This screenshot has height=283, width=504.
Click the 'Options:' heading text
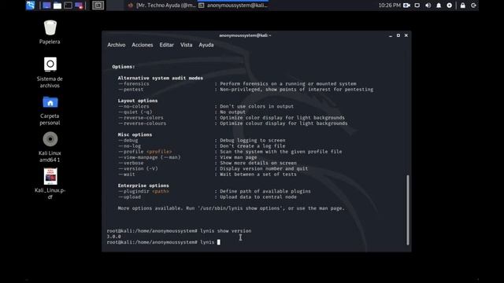124,67
